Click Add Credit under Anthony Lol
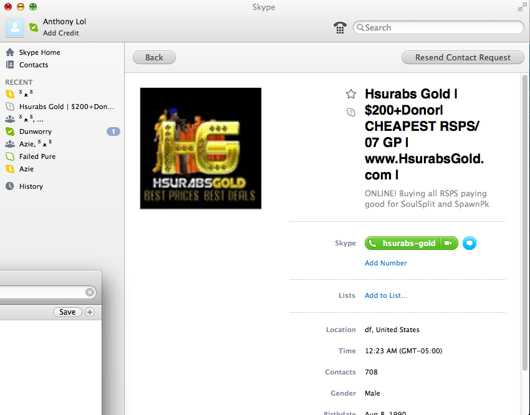 click(x=61, y=33)
